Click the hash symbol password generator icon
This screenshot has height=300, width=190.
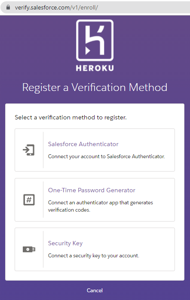[29, 200]
